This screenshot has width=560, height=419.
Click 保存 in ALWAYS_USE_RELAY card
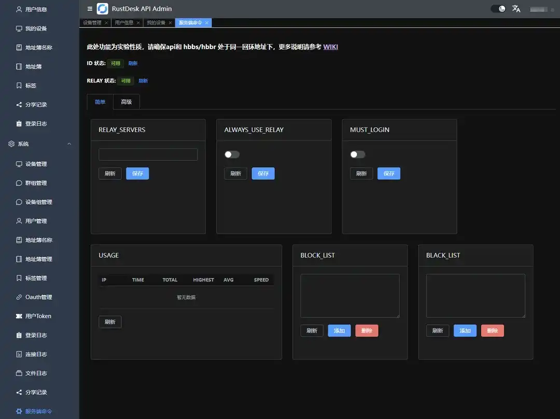(x=263, y=174)
